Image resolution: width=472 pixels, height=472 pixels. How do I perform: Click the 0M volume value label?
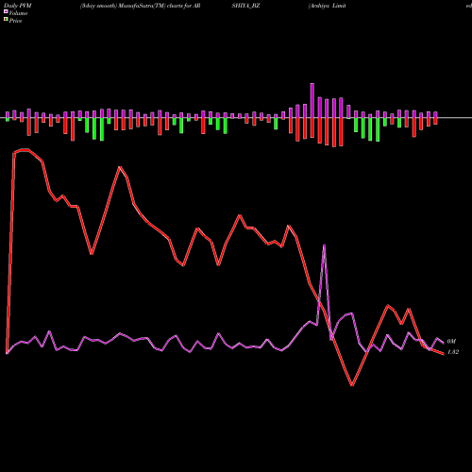click(451, 342)
